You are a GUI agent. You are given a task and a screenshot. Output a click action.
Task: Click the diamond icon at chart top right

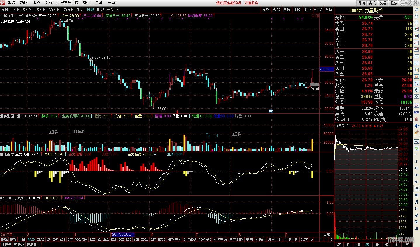[313, 16]
